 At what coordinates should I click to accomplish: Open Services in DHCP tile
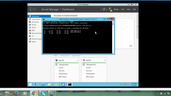89,71
